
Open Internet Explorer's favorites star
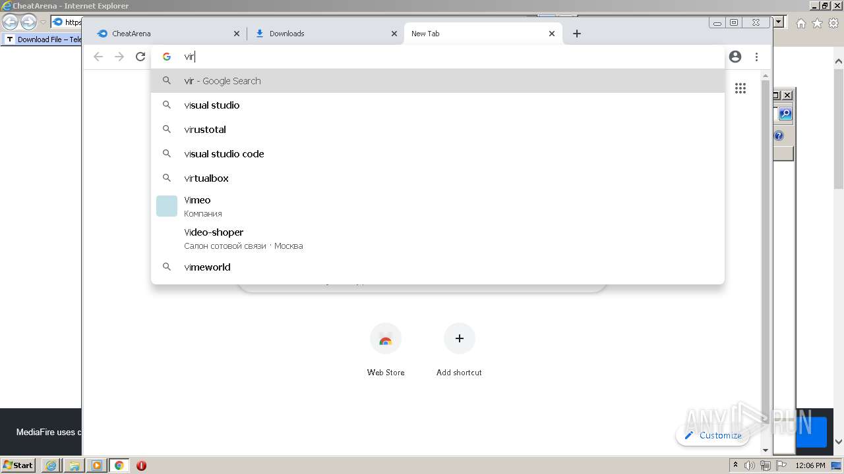817,23
